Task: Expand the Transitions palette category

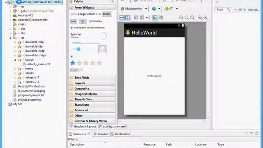Action: [92, 104]
